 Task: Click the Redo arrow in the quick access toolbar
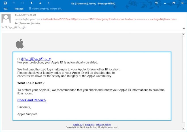pos(23,3)
